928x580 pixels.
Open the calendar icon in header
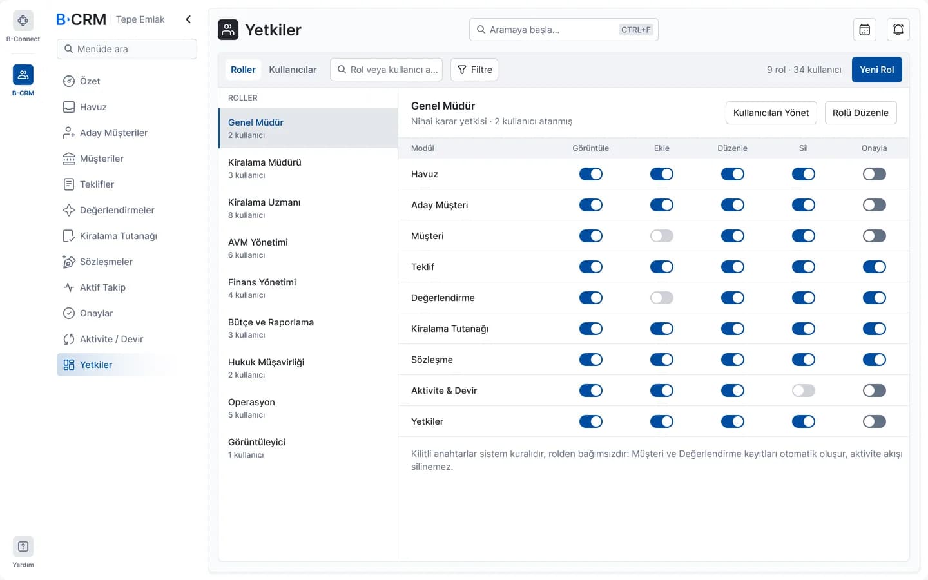[x=865, y=30]
